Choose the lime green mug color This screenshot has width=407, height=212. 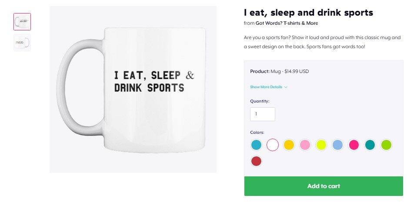coord(386,145)
